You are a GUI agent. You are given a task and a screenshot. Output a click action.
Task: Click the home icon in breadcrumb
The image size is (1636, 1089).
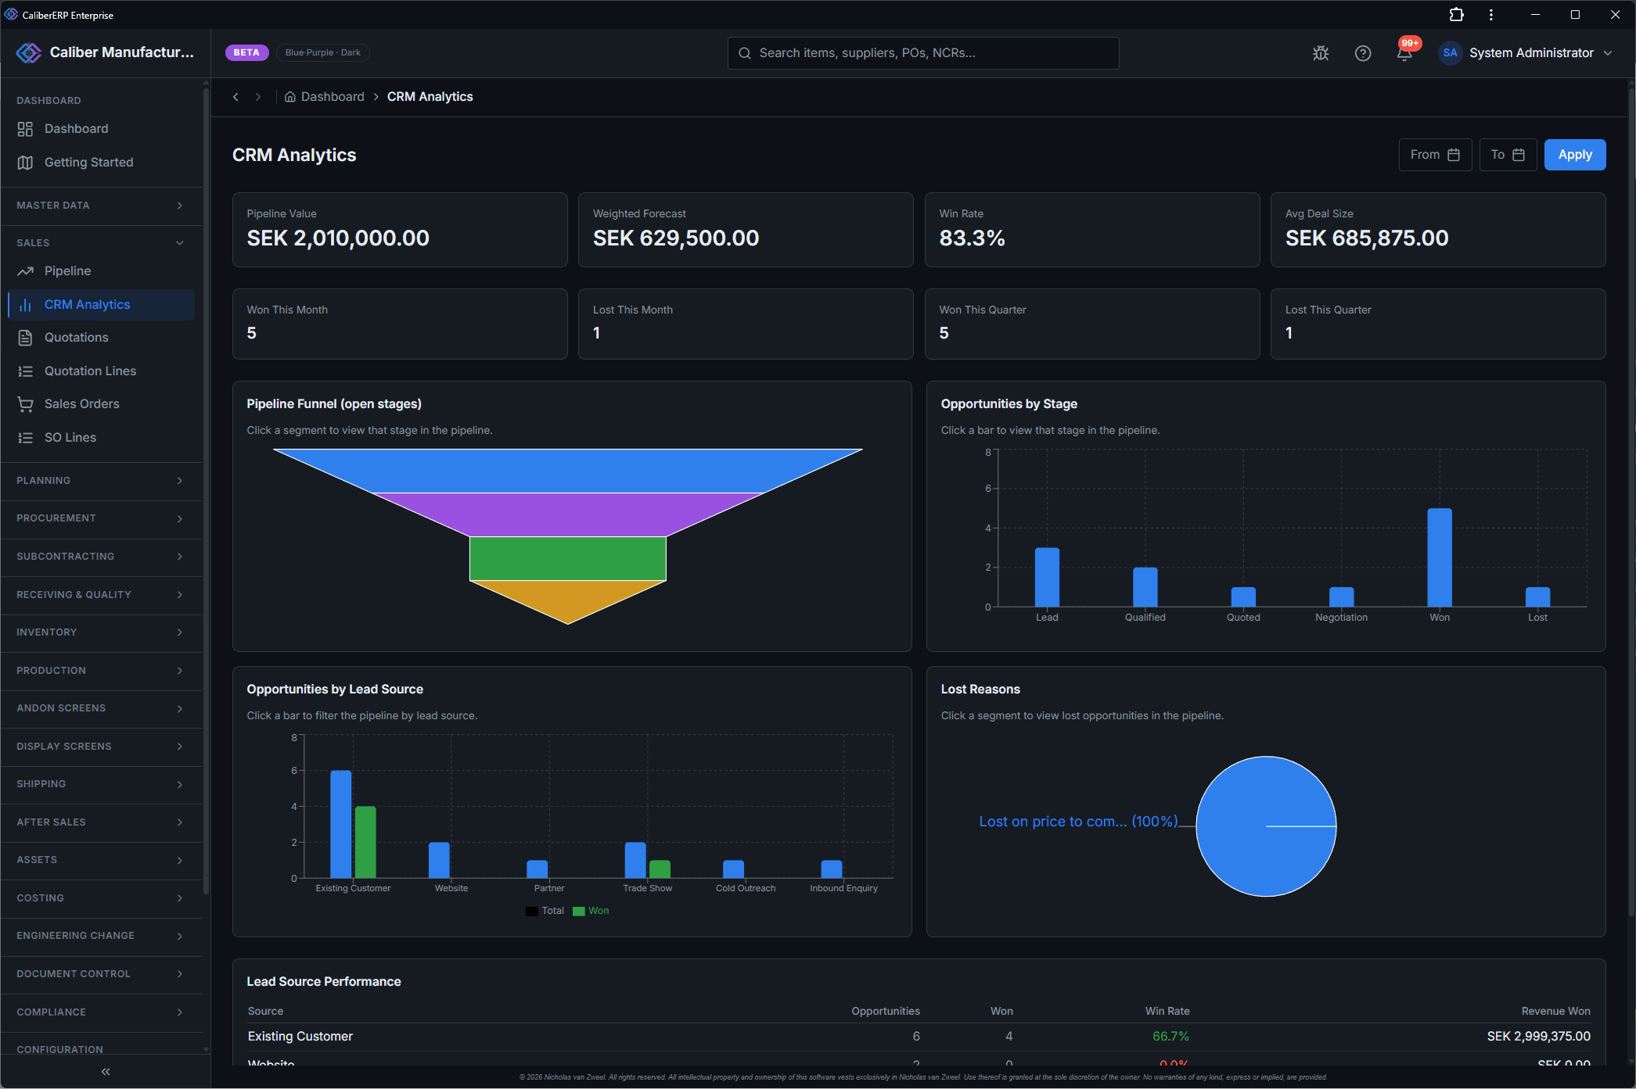pyautogui.click(x=289, y=97)
